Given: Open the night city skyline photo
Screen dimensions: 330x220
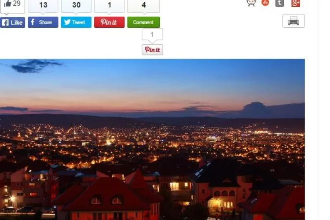Looking at the screenshot, I should [152, 139].
